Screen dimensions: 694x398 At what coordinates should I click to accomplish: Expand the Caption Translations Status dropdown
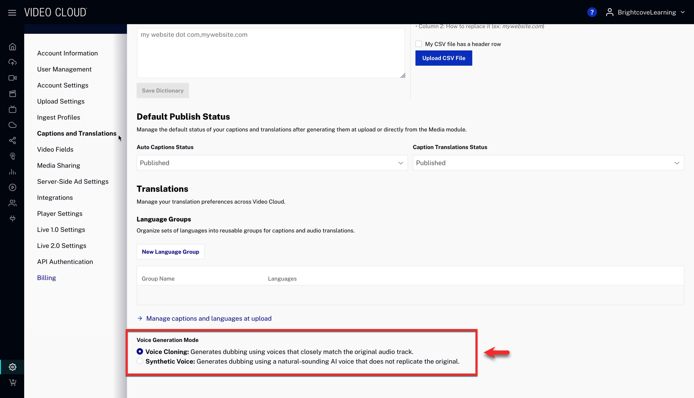(548, 163)
